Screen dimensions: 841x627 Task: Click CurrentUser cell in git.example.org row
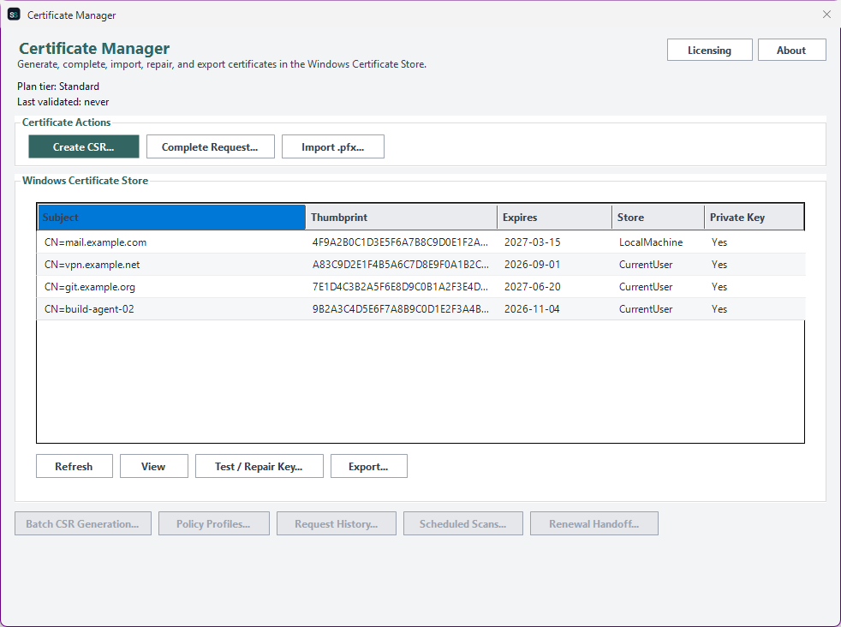(646, 287)
